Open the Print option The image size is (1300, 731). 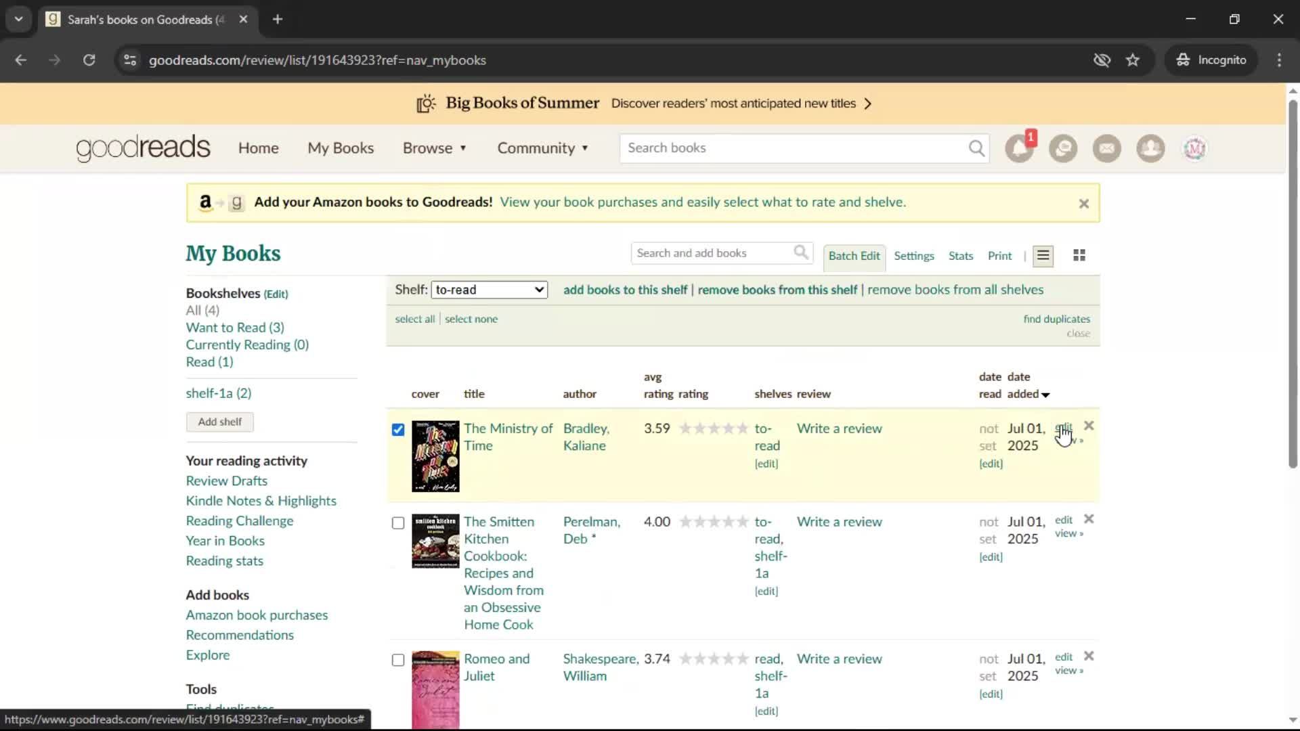[x=999, y=256]
